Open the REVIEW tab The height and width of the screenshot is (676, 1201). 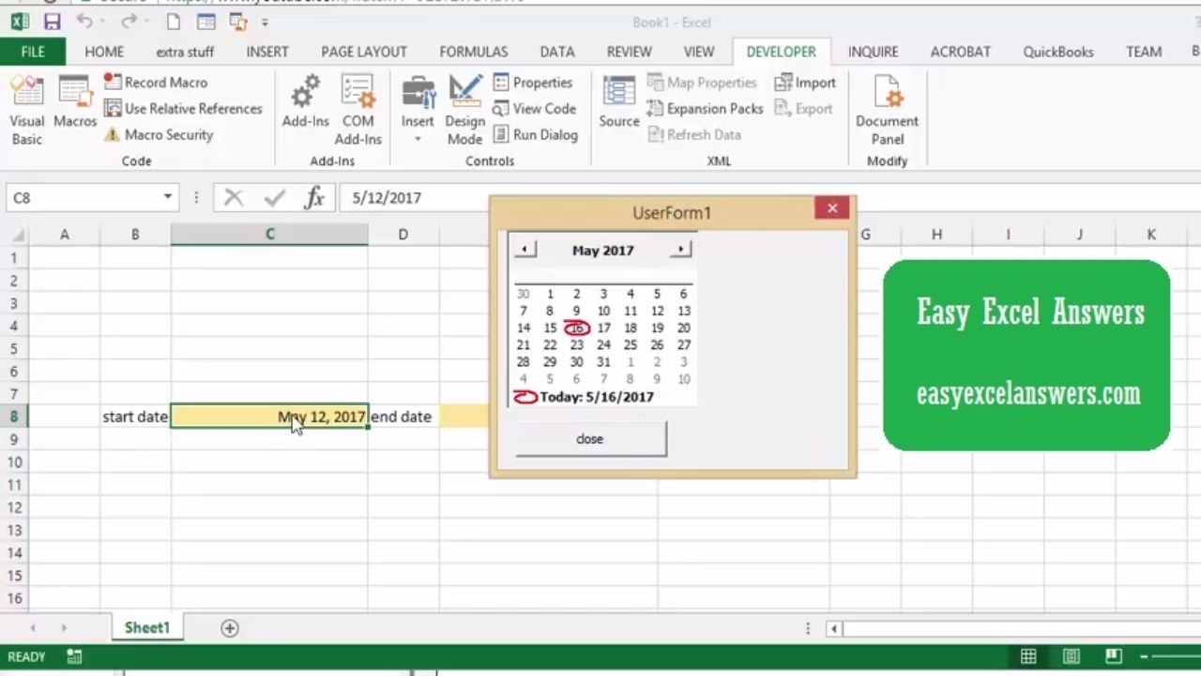630,52
